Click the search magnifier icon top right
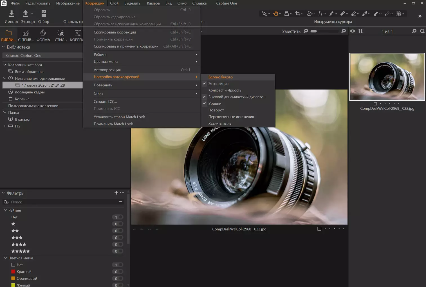The width and height of the screenshot is (426, 287). 422,31
